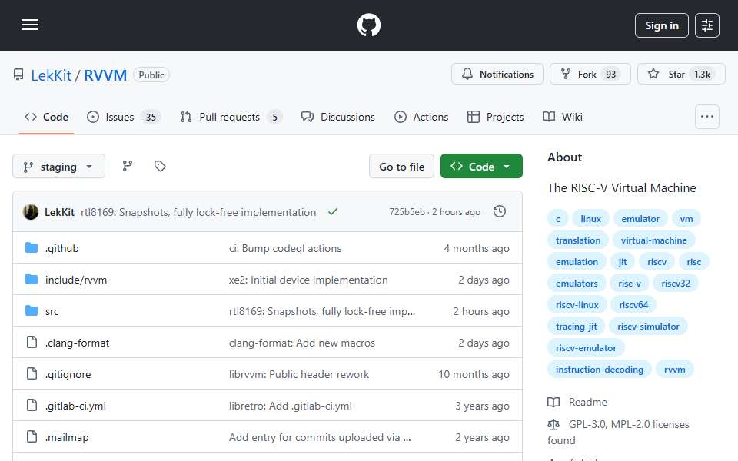This screenshot has width=738, height=461.
Task: View all branches icon
Action: coord(128,166)
